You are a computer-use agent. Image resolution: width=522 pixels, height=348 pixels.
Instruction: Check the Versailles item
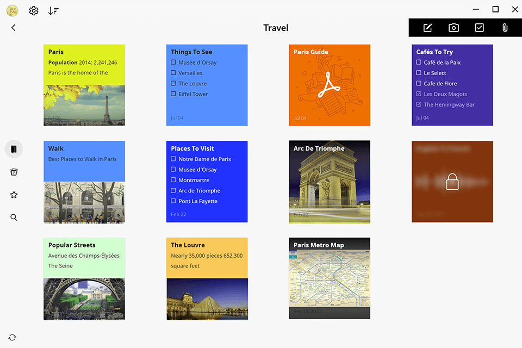(x=173, y=73)
